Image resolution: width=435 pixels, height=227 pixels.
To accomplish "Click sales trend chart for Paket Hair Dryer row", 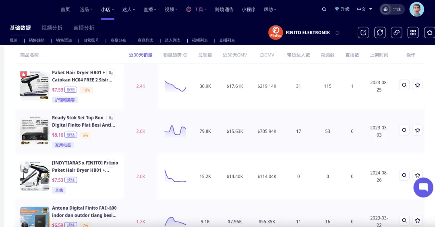I will pos(175,86).
